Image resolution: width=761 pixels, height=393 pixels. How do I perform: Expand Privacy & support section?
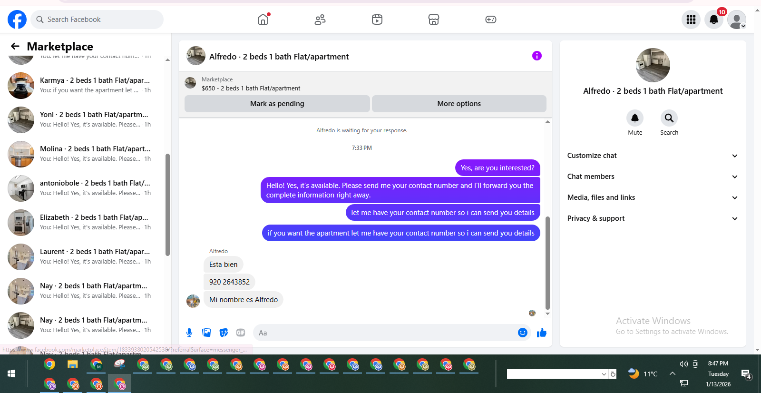coord(653,218)
